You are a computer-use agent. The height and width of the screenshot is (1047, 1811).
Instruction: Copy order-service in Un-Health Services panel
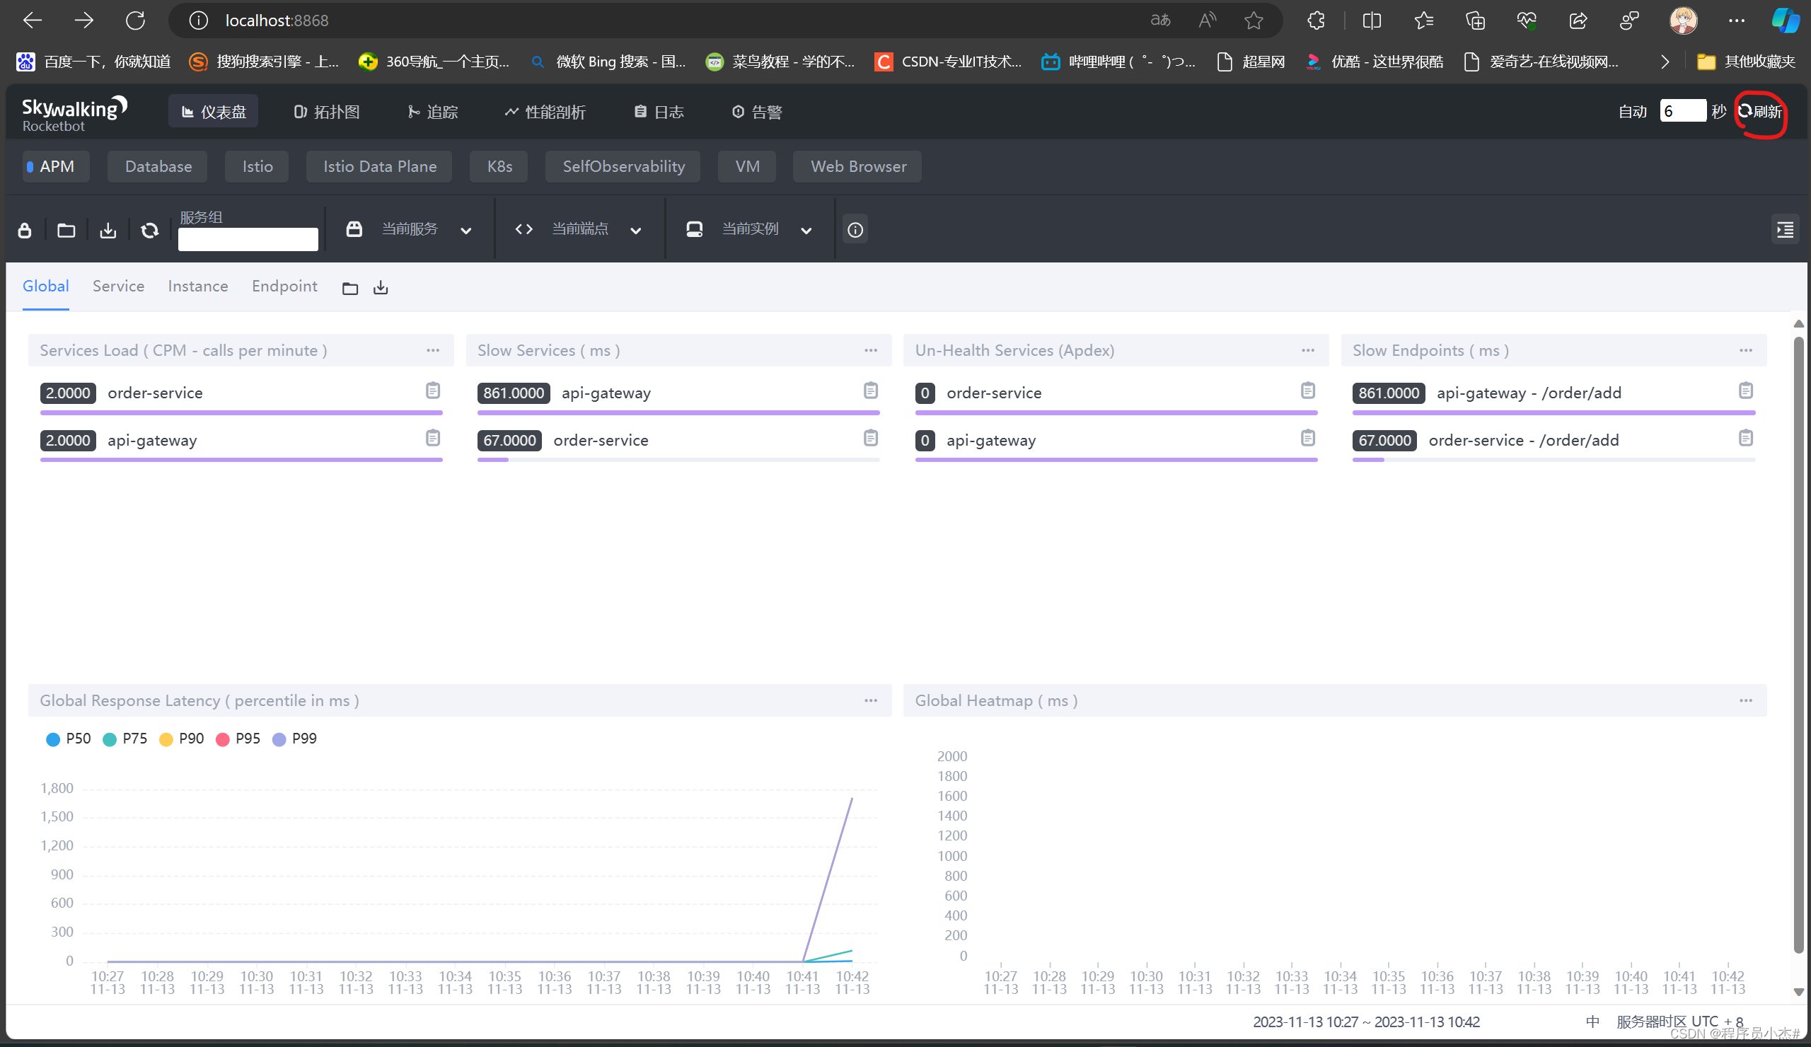pos(1308,391)
